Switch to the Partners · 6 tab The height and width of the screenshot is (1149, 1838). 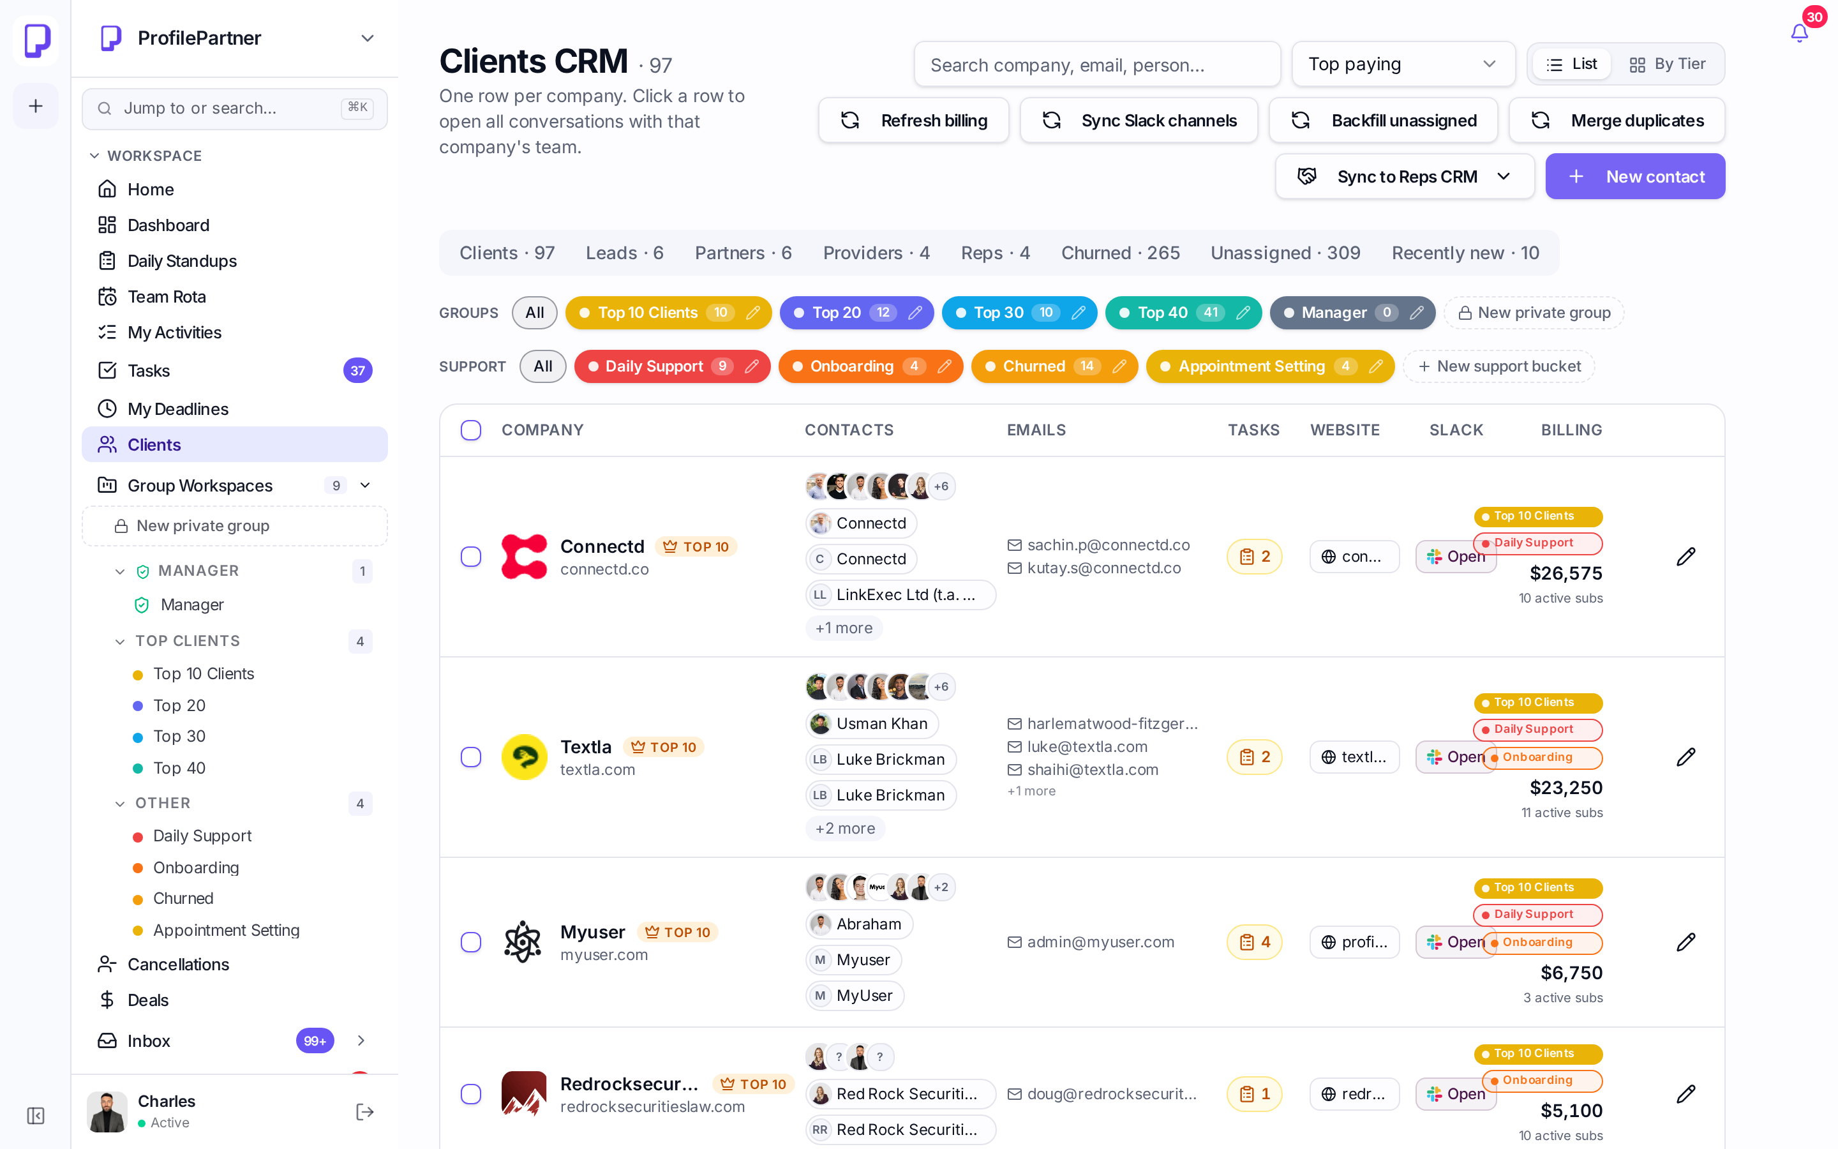pos(743,253)
